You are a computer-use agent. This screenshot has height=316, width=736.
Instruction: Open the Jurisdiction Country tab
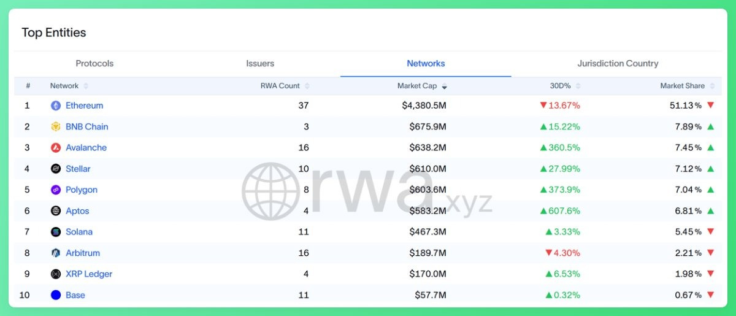(618, 63)
